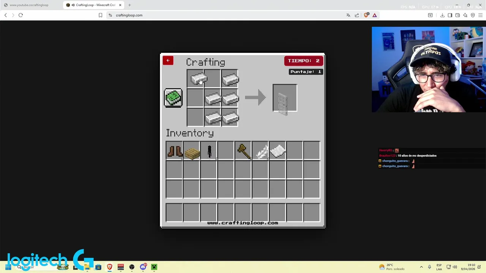Pick up the leather boots in inventory

[174, 151]
